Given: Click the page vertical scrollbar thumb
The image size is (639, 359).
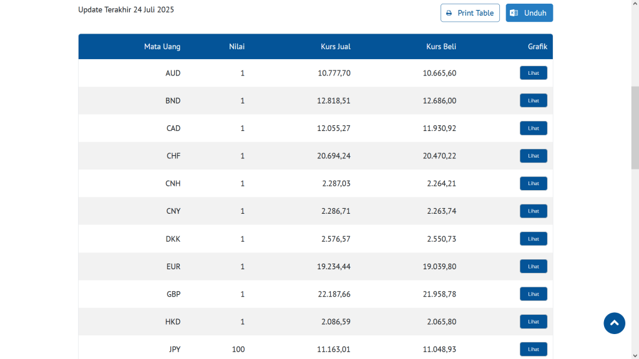Looking at the screenshot, I should click(635, 128).
